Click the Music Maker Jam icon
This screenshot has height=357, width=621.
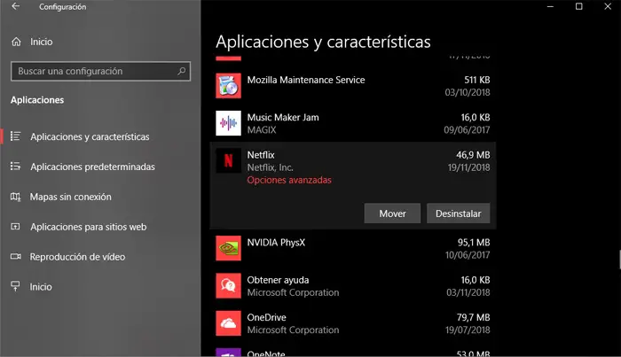point(228,123)
